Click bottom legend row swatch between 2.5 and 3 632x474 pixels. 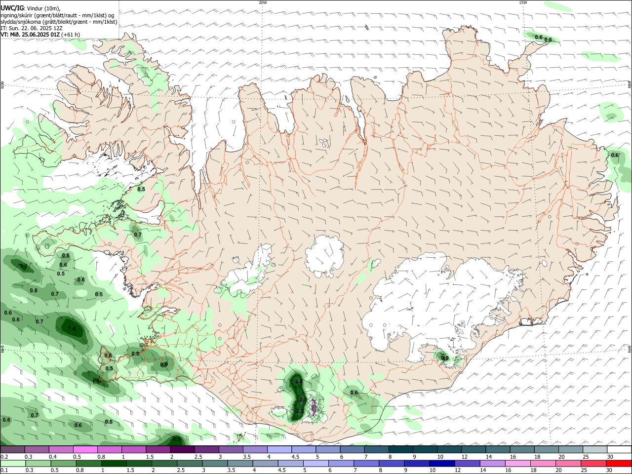point(190,464)
